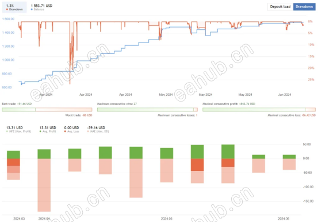The image size is (318, 222).
Task: Click the 2024.03 label under the bar chart
Action: pyautogui.click(x=19, y=219)
